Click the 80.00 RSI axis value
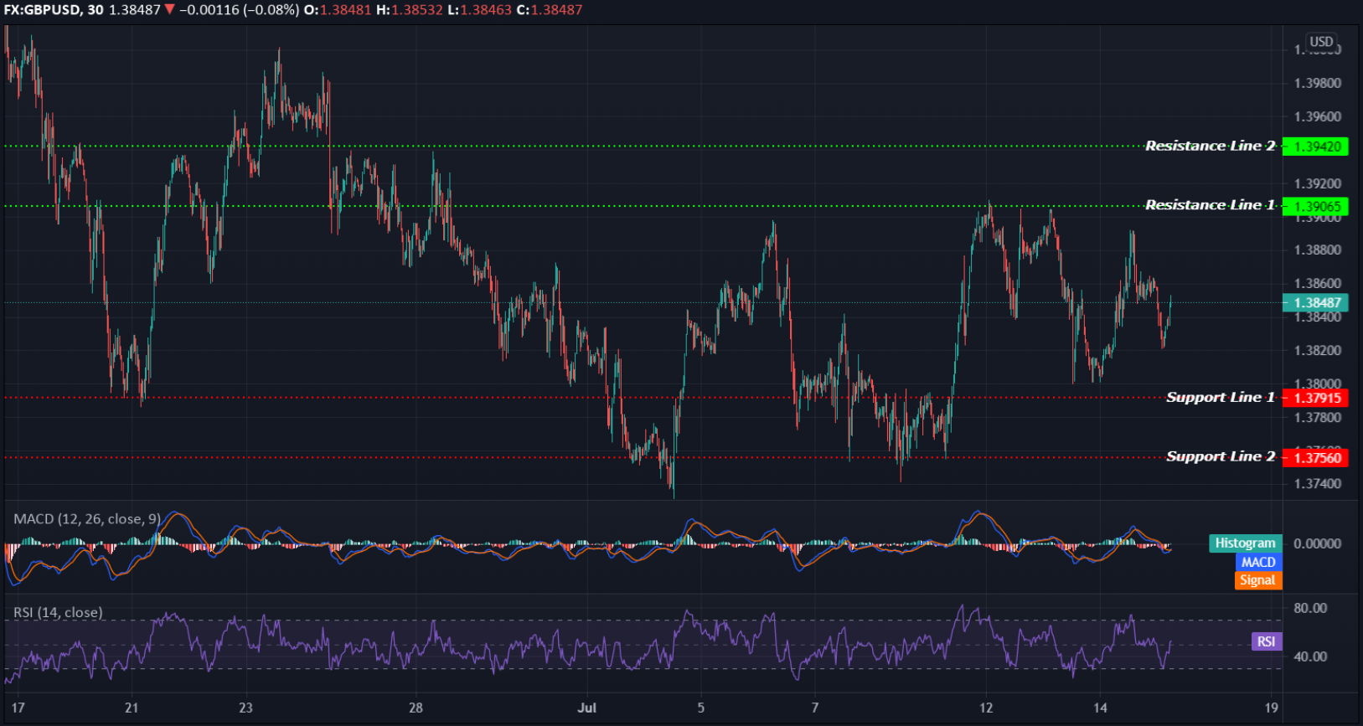The image size is (1363, 726). [1310, 608]
